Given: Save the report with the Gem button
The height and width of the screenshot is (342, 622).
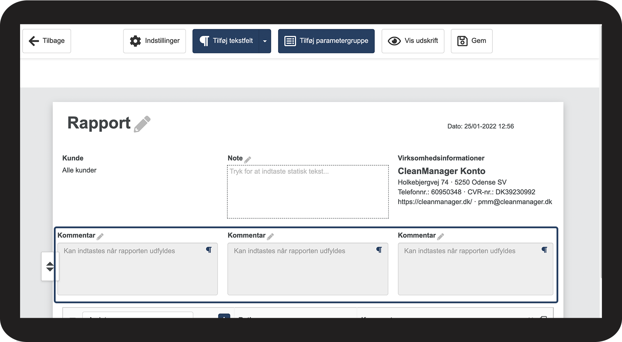Looking at the screenshot, I should coord(471,41).
